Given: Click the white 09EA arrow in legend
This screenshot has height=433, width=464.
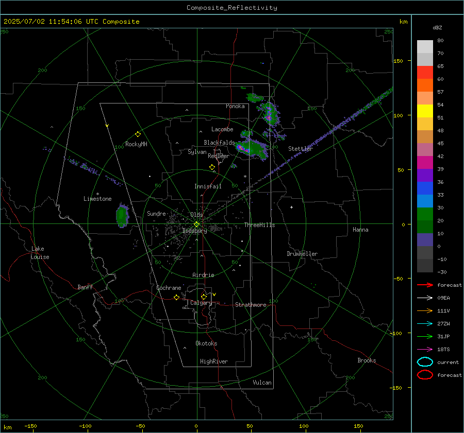Looking at the screenshot, I should [425, 298].
